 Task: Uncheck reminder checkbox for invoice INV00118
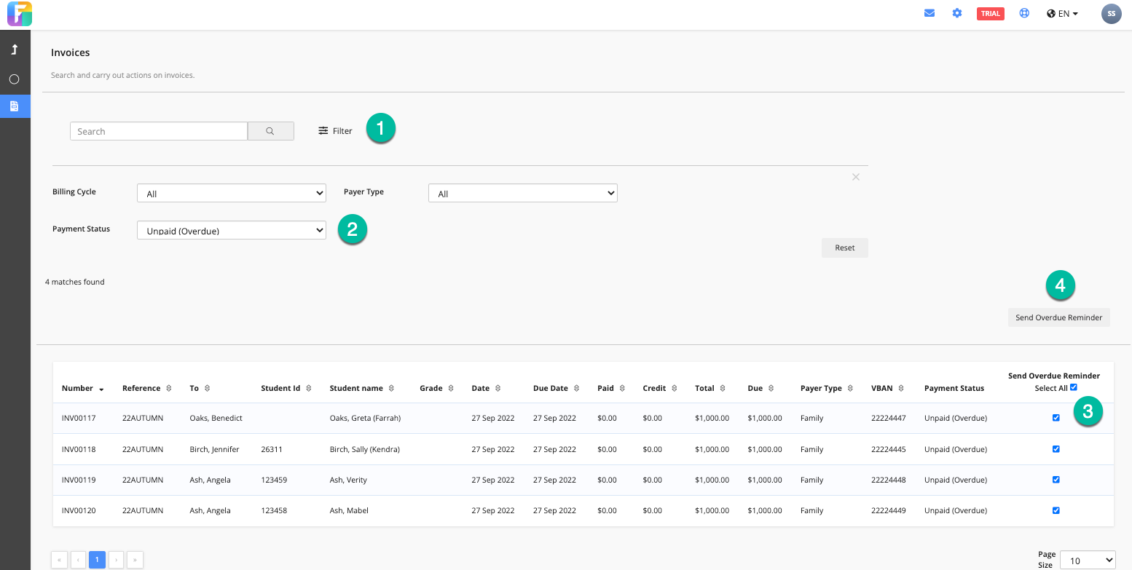point(1056,449)
